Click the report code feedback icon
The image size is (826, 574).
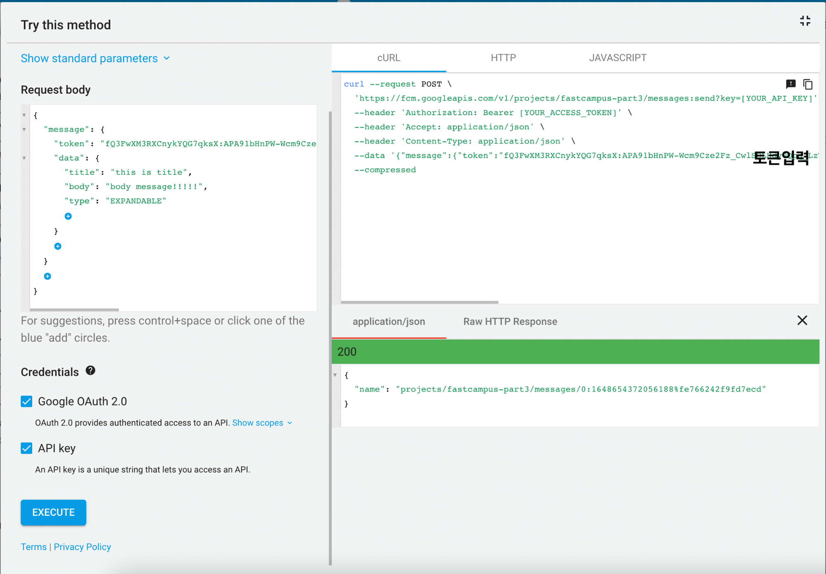(790, 84)
